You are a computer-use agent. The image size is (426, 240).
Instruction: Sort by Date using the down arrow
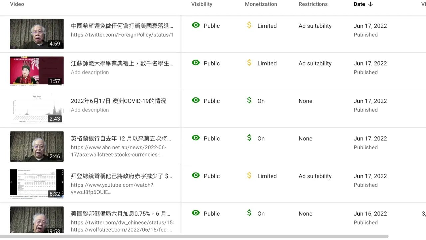[x=371, y=4]
